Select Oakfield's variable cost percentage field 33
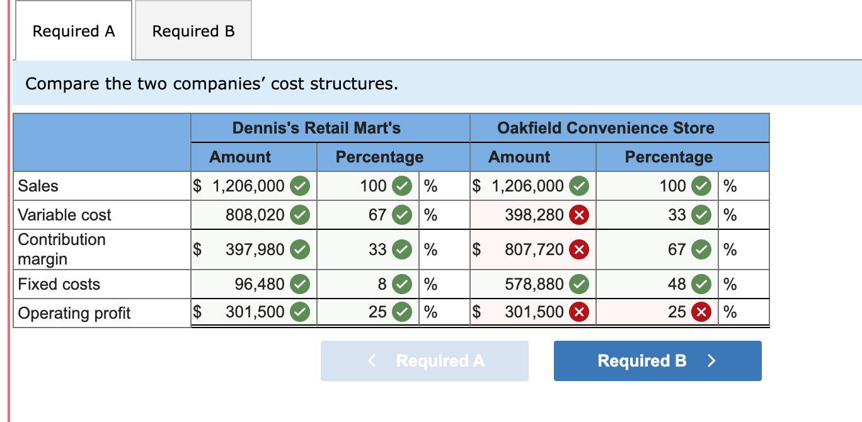 pyautogui.click(x=657, y=215)
